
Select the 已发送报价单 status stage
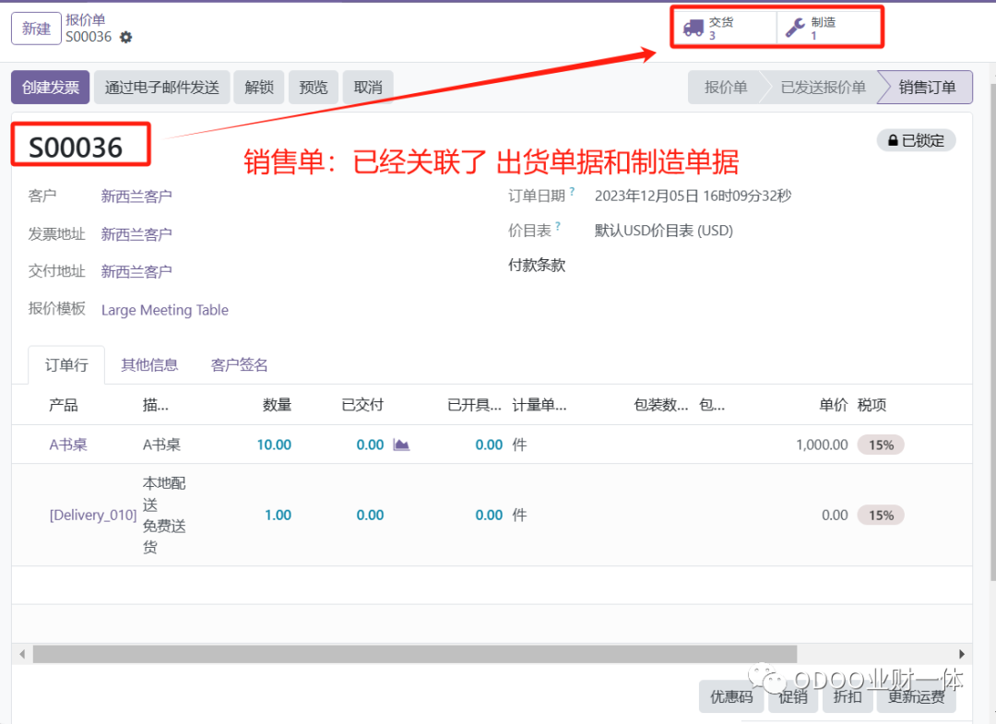coord(823,88)
